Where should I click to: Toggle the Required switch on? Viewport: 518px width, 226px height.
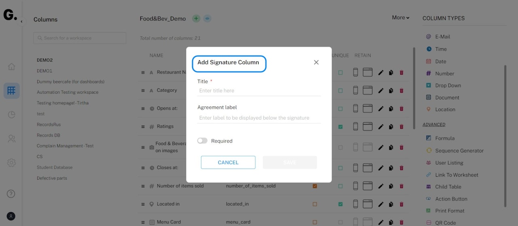click(x=202, y=141)
